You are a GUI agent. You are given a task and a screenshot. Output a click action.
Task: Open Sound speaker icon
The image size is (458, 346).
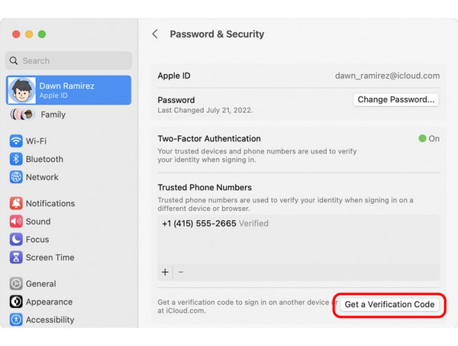tap(16, 222)
